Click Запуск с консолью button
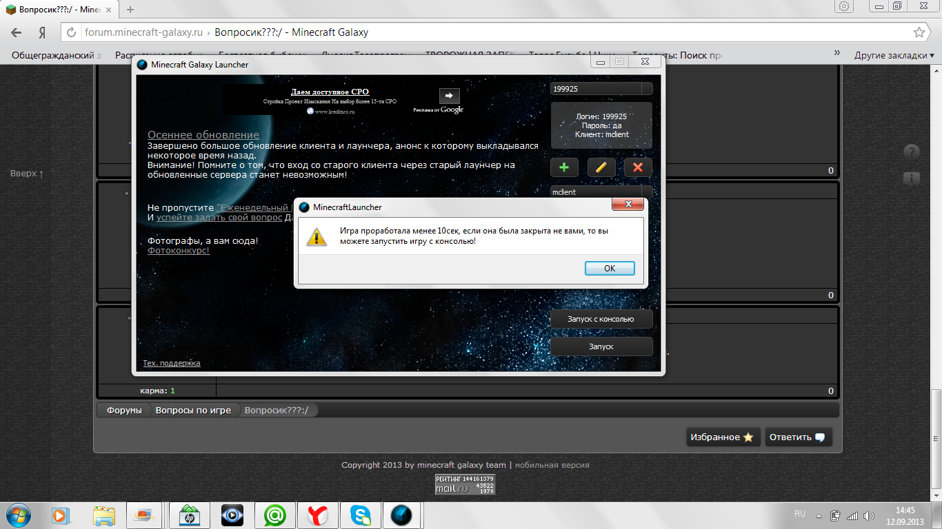This screenshot has width=942, height=529. (601, 319)
